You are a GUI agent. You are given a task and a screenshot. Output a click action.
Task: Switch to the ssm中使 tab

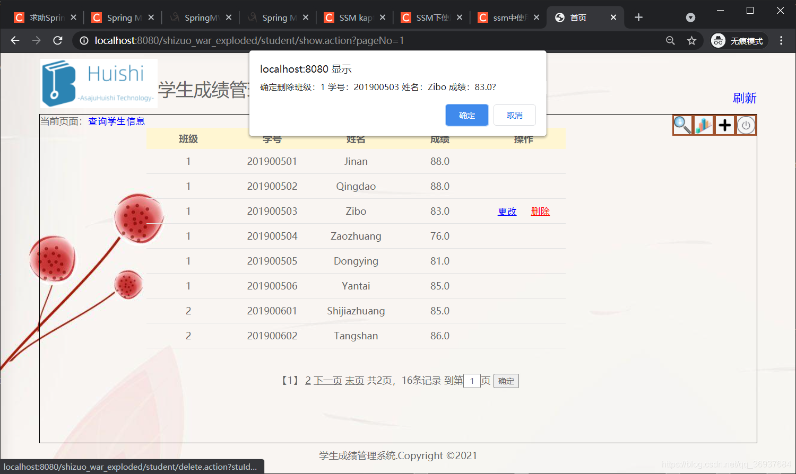pyautogui.click(x=509, y=17)
